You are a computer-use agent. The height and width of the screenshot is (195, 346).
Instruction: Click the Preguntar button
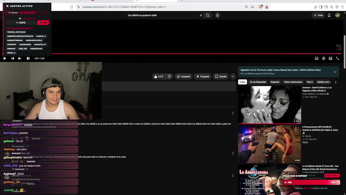[x=203, y=77]
